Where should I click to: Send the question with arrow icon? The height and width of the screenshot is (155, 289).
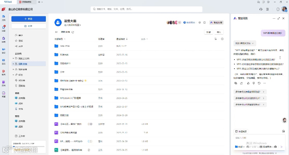(281, 147)
